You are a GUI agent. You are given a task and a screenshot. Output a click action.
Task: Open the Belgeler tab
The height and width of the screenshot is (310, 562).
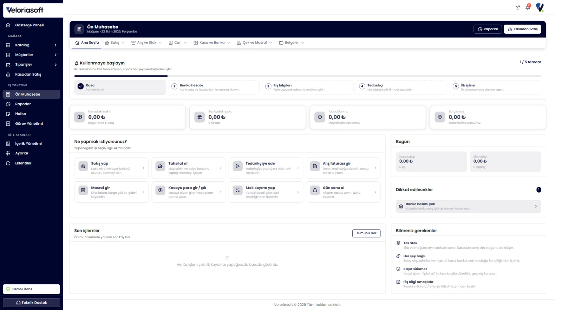[x=292, y=43]
